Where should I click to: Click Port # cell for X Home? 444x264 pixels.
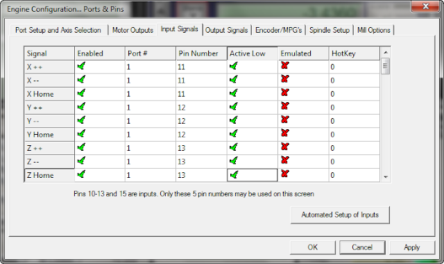[x=151, y=94]
